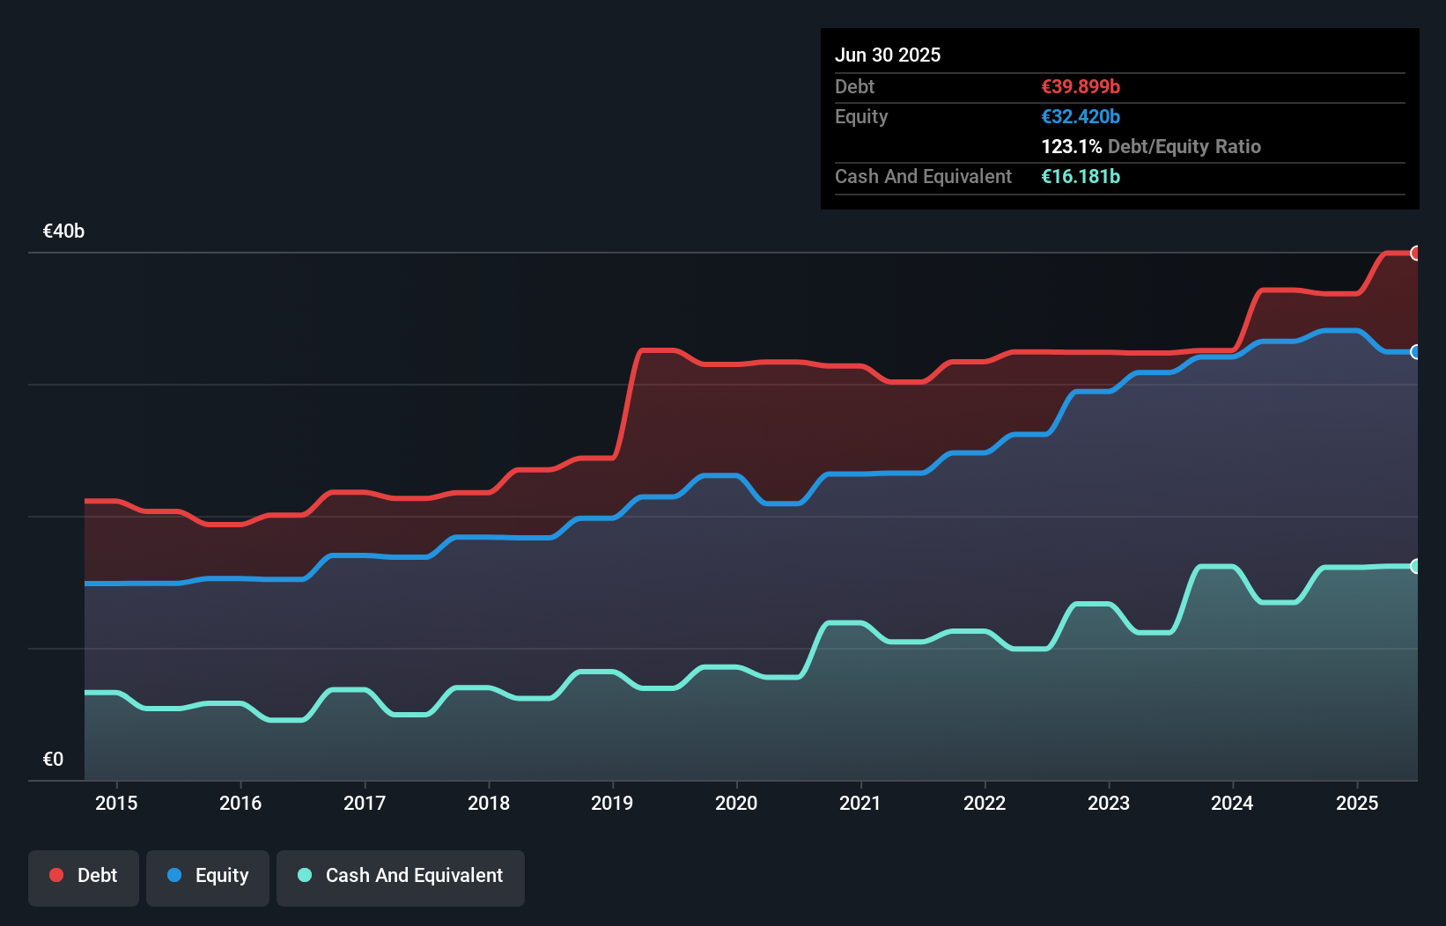Click the €39.899b Debt value

click(x=1080, y=86)
